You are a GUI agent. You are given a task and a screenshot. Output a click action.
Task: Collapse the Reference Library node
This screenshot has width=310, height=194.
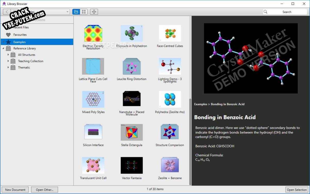pos(3,48)
